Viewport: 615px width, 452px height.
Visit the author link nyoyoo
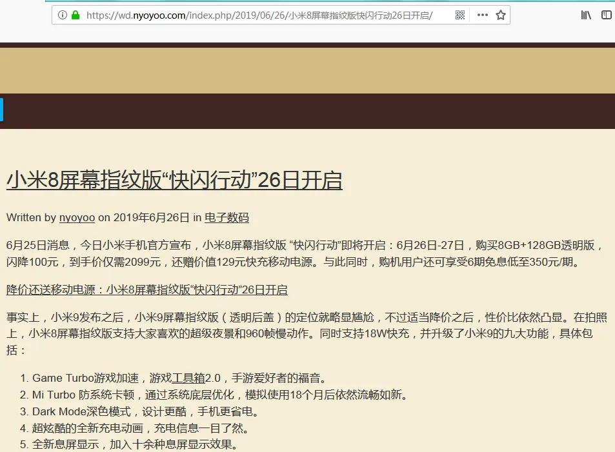click(77, 217)
